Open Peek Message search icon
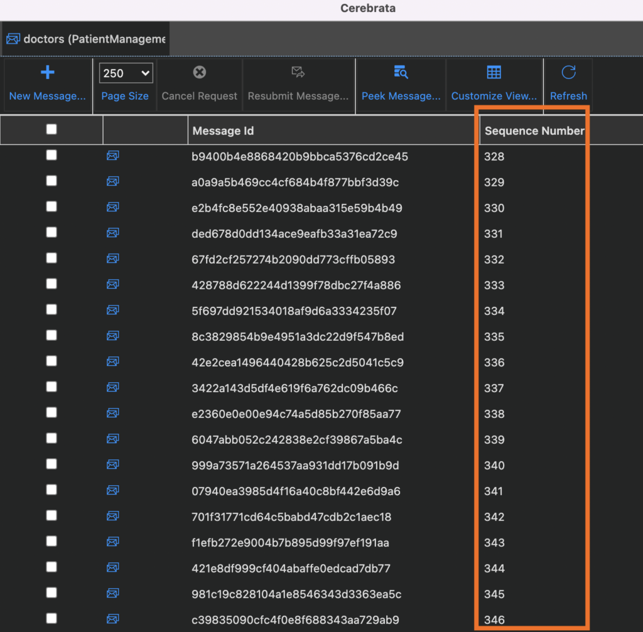This screenshot has width=643, height=632. 401,73
